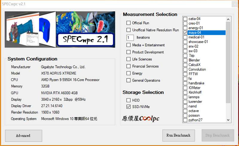Enable the Official Run checkbox

(x=128, y=23)
